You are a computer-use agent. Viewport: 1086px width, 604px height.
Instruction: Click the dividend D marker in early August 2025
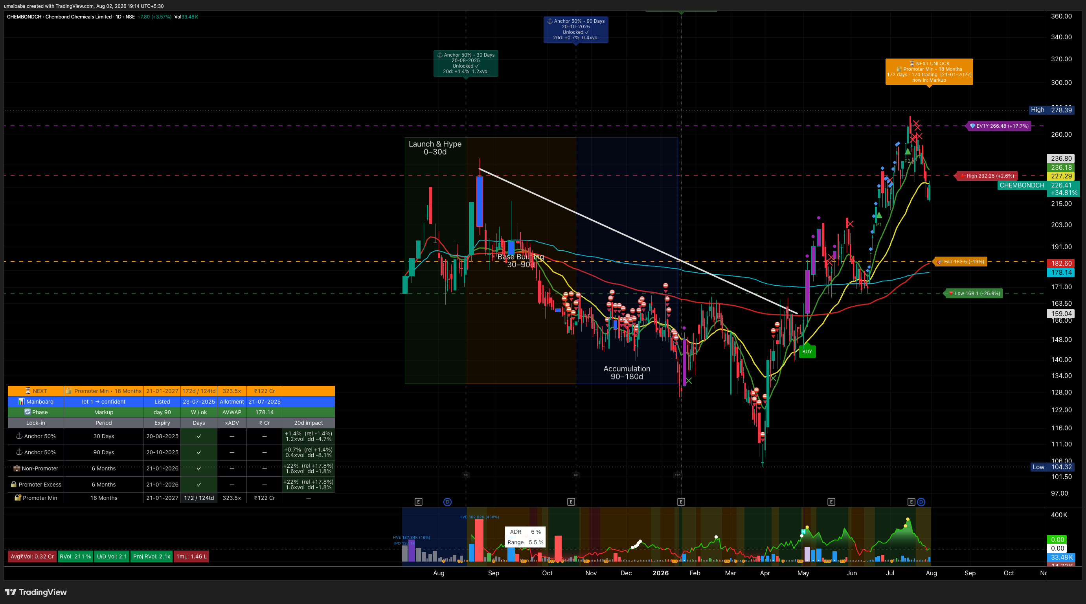(447, 501)
